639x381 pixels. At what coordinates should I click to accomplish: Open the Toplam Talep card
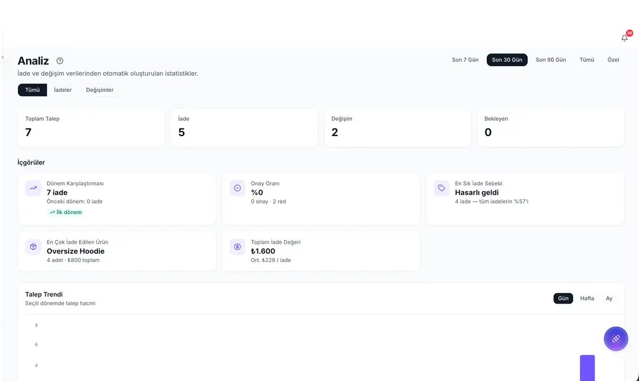point(91,128)
